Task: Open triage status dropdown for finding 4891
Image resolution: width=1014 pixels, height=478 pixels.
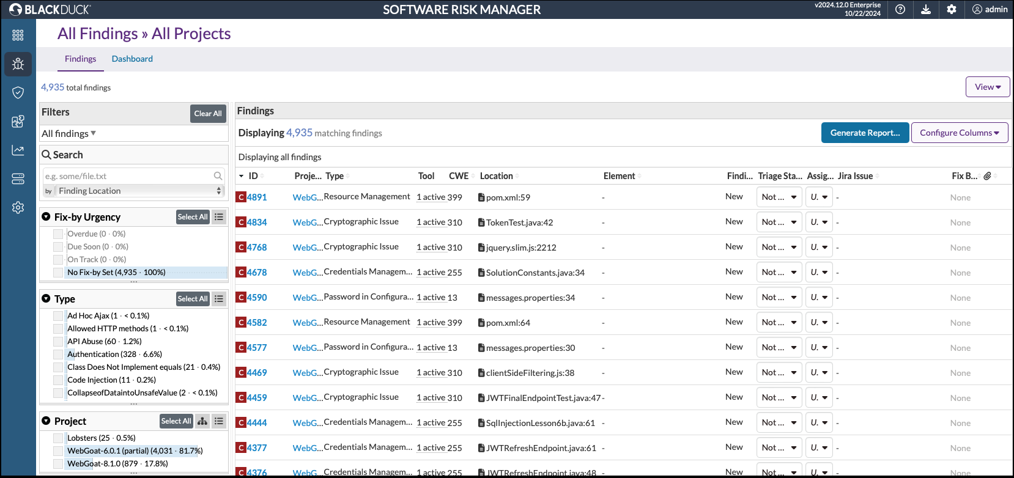Action: pos(779,197)
